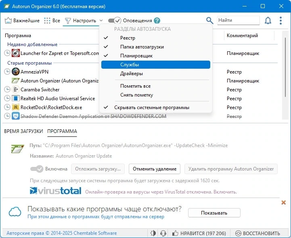Click the НРАВИТСЯ thumbs-up button

tap(199, 233)
